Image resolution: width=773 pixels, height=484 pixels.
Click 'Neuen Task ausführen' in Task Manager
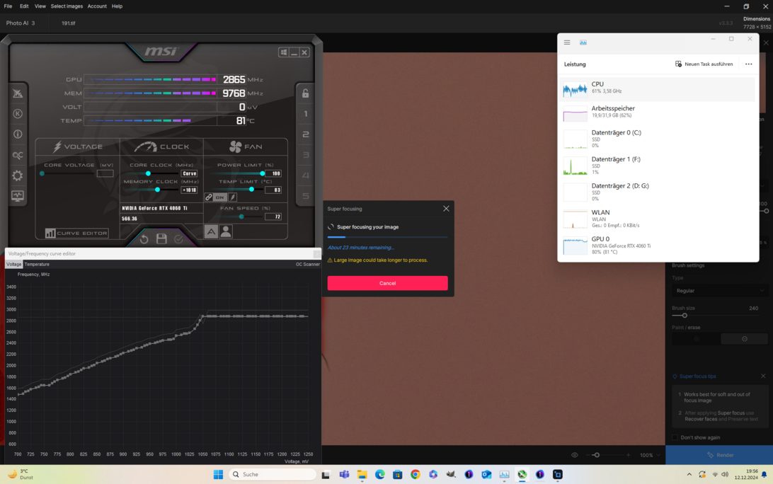click(704, 64)
